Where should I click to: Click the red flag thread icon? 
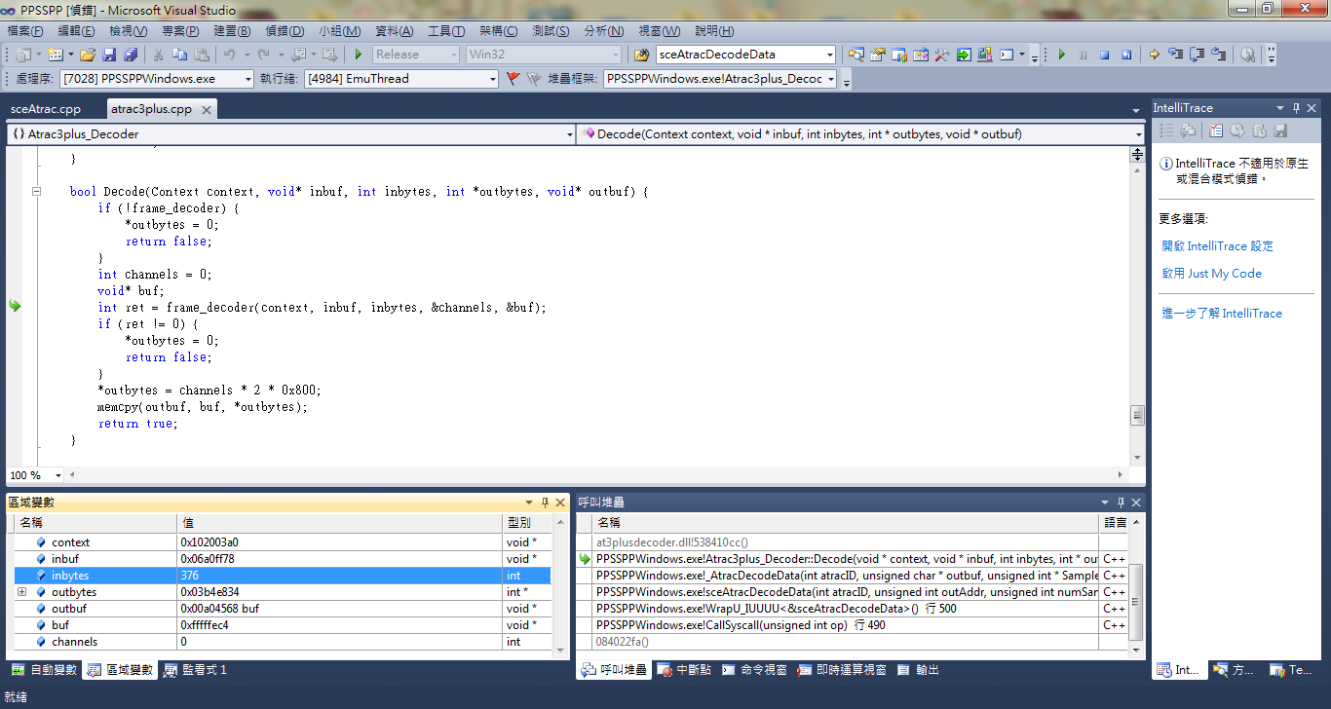513,79
